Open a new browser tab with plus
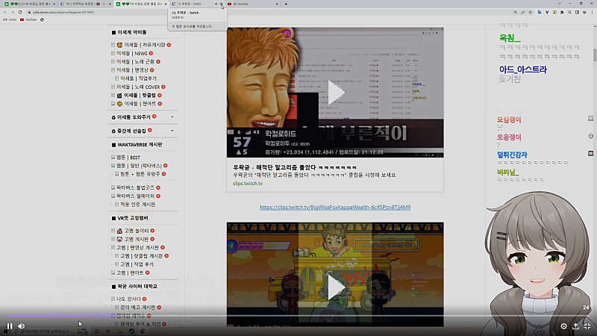The image size is (597, 336). click(286, 4)
